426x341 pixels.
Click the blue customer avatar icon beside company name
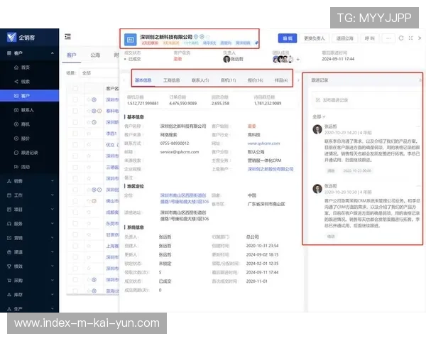pyautogui.click(x=131, y=40)
